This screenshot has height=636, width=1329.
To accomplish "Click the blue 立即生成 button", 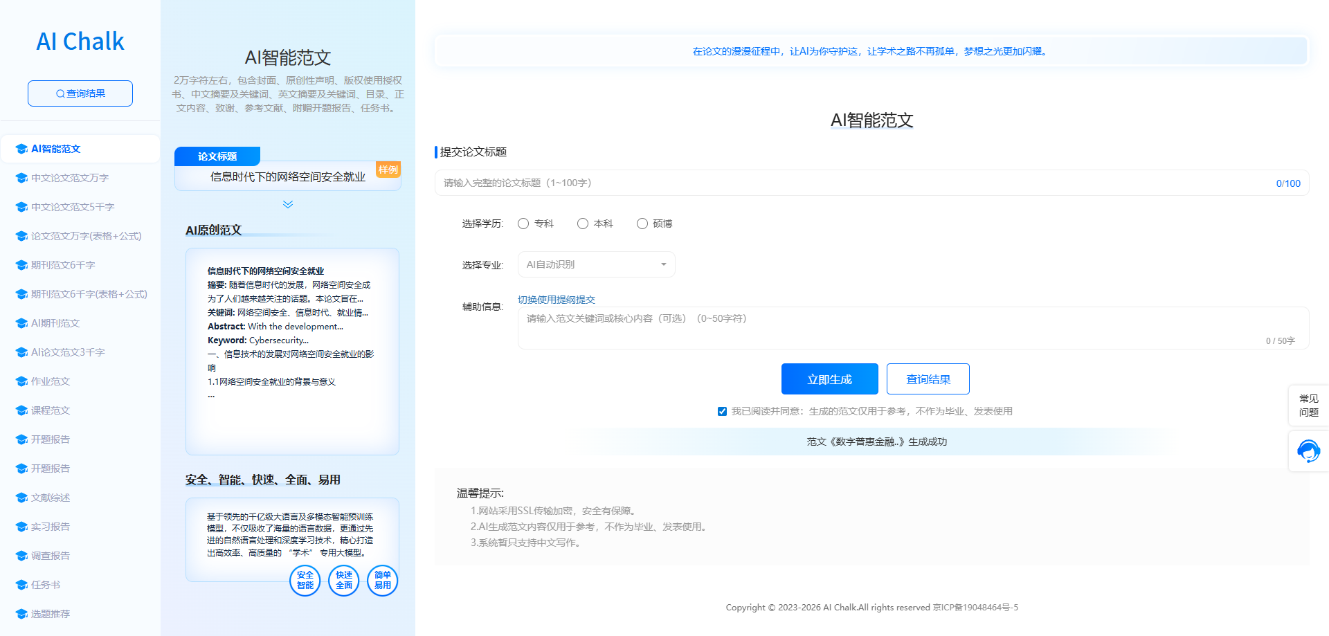I will tap(830, 379).
